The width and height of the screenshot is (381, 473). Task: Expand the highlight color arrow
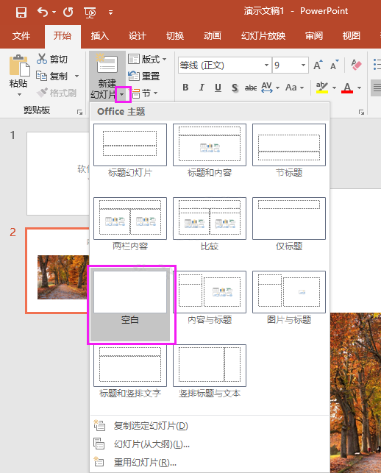tap(334, 88)
